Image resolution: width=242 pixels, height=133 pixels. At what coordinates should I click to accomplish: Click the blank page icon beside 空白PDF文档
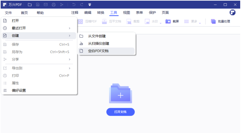tap(81, 51)
